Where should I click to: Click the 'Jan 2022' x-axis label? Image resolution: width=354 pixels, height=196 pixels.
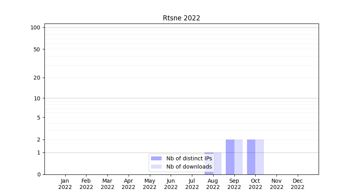65,184
